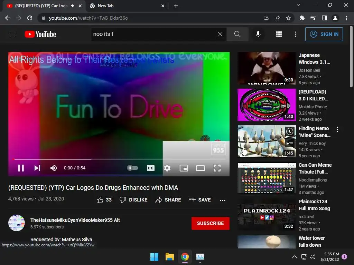Click the DISLIKE button
This screenshot has width=354, height=265.
pos(133,200)
